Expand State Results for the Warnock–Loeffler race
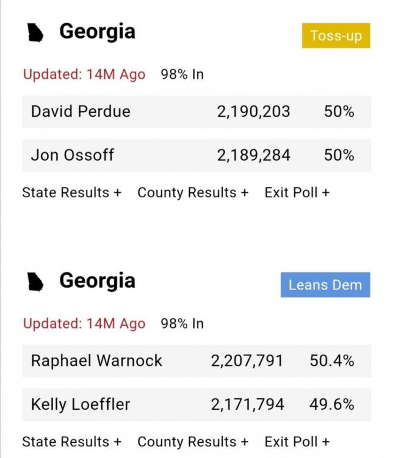 [71, 442]
